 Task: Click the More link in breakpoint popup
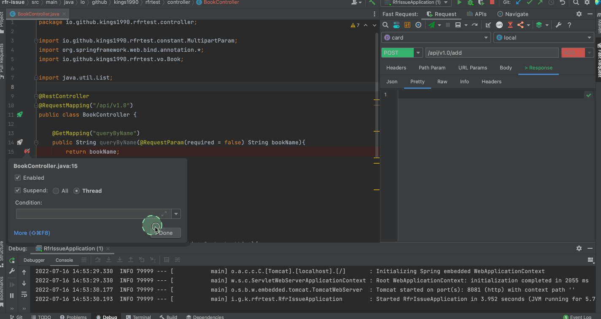(32, 233)
